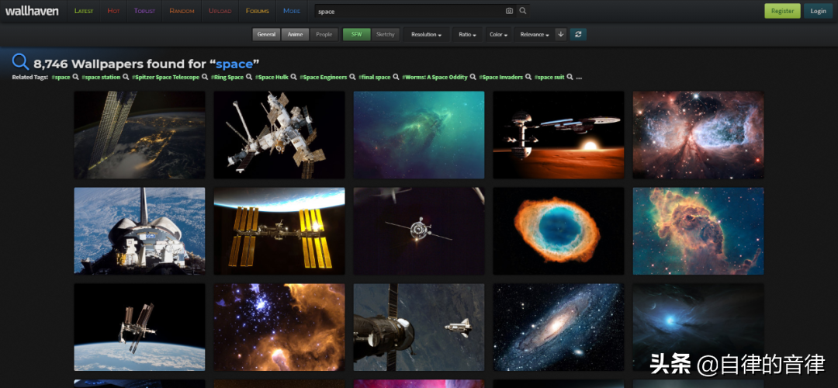Click magnifier icon beside #space suit tag
The image size is (838, 388).
(x=570, y=77)
